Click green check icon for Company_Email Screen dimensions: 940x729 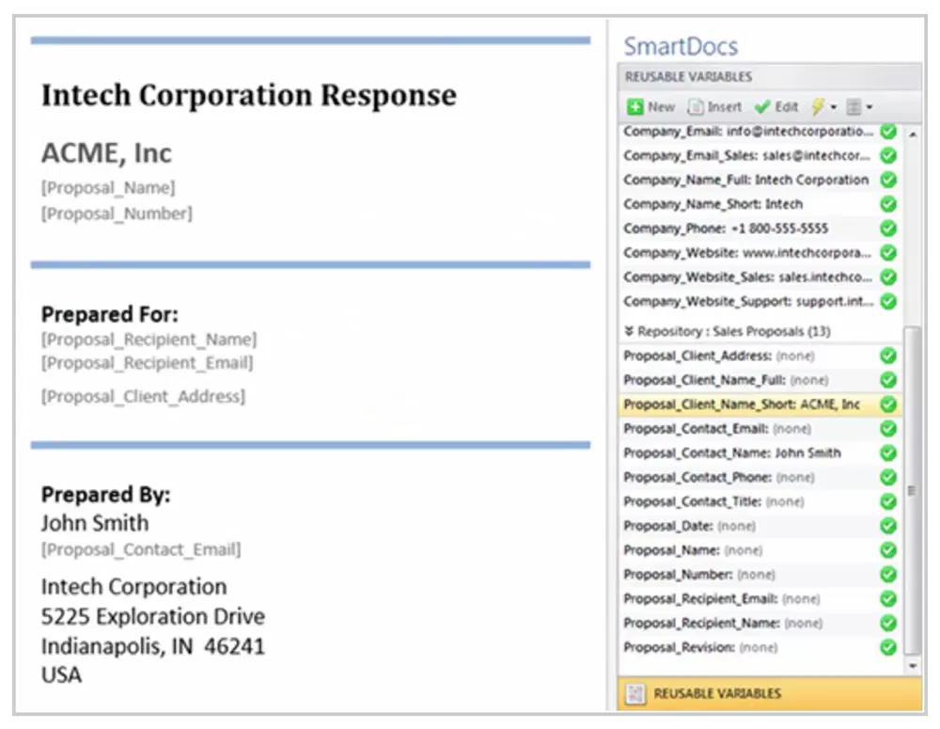point(888,132)
